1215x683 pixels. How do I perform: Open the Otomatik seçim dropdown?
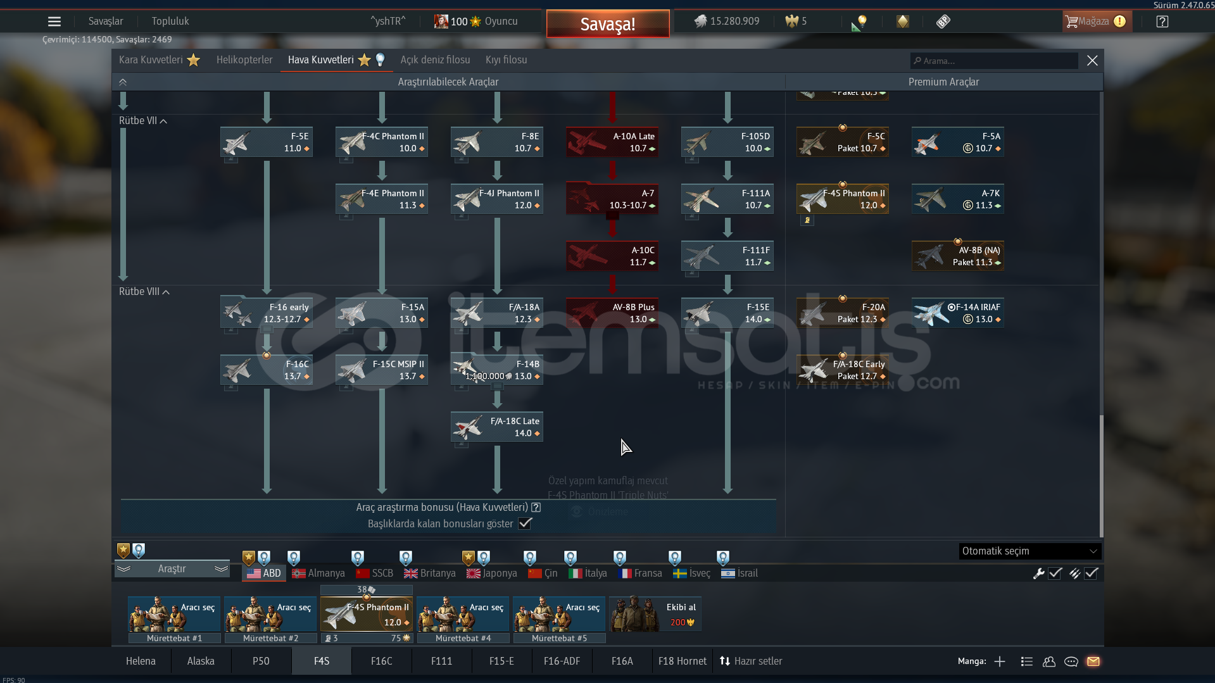coord(1030,551)
